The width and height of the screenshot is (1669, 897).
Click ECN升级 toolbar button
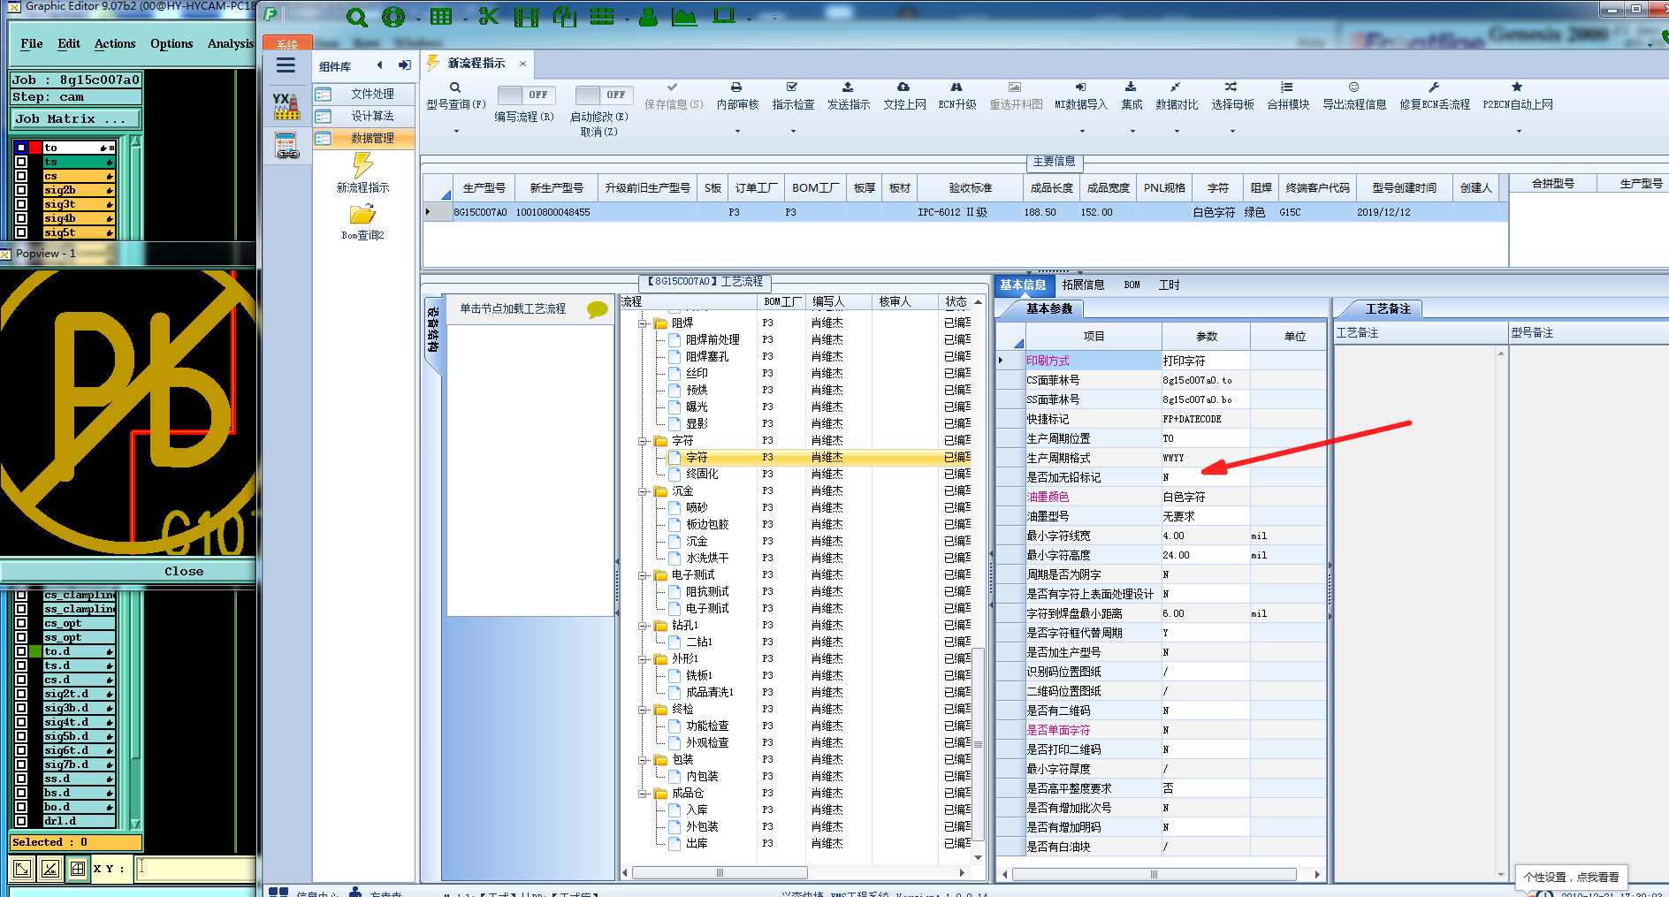pos(956,96)
